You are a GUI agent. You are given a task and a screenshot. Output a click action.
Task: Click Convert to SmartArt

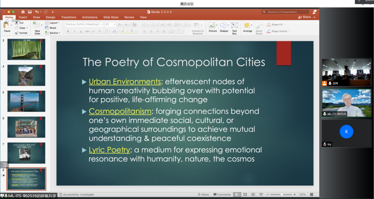[197, 28]
